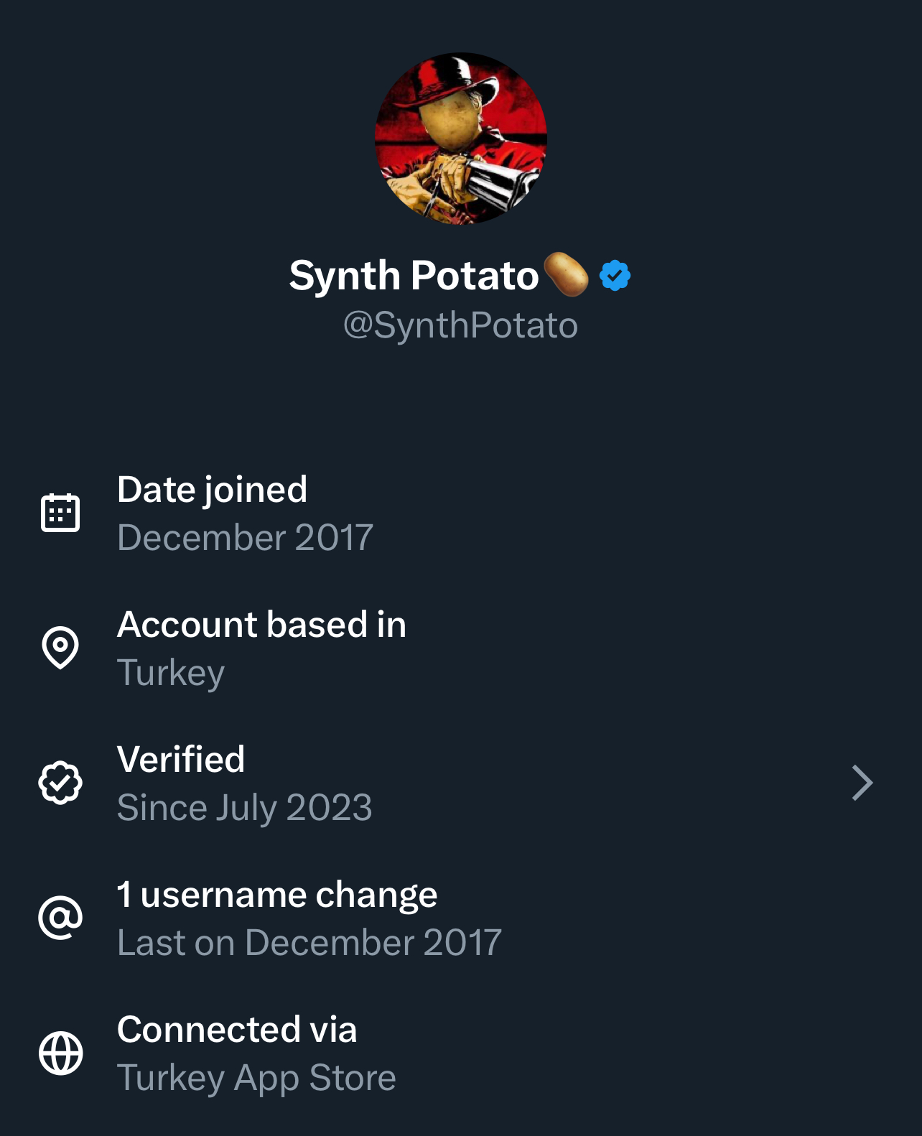Click the "Since July 2023" text
922x1136 pixels.
pyautogui.click(x=244, y=808)
